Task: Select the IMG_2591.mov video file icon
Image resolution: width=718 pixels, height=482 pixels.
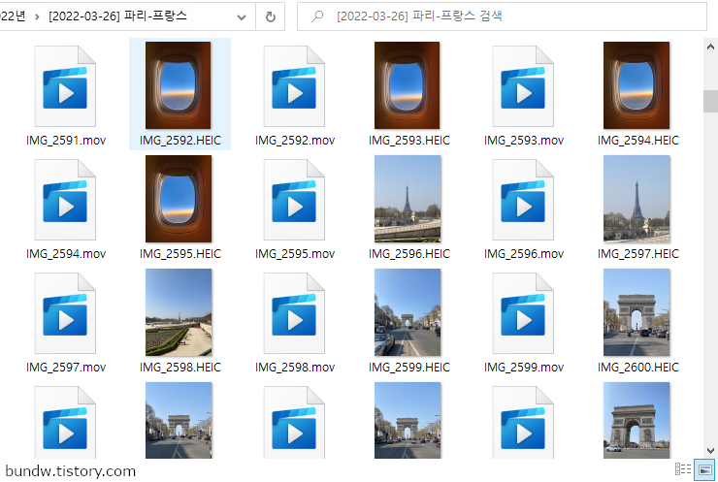Action: tap(65, 86)
